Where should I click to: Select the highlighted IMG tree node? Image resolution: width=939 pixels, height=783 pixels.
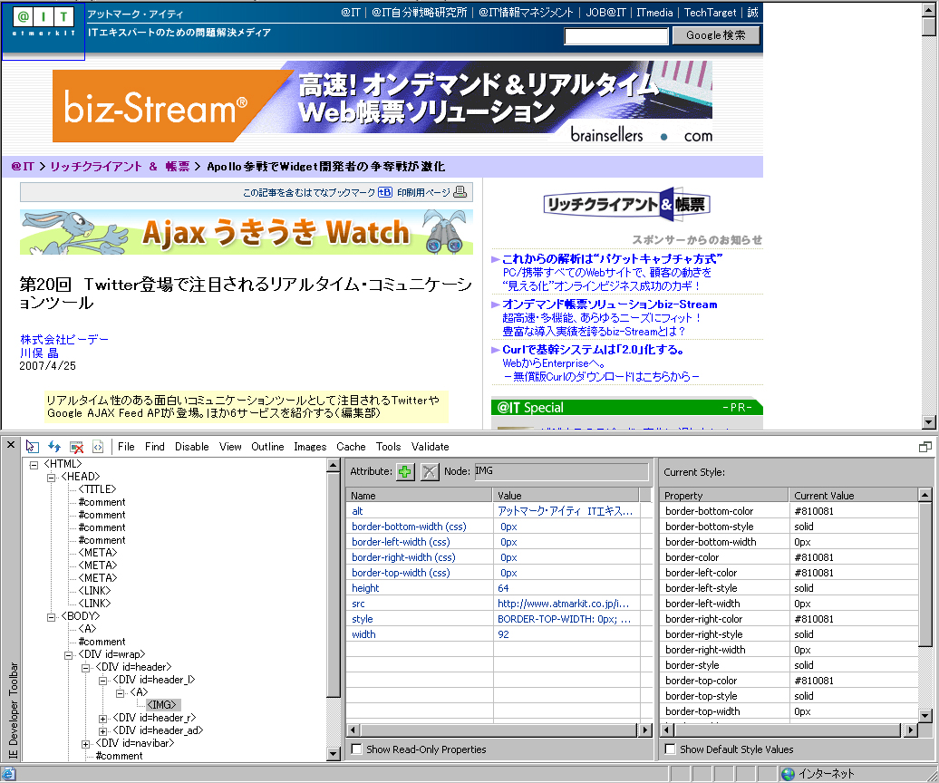coord(161,704)
